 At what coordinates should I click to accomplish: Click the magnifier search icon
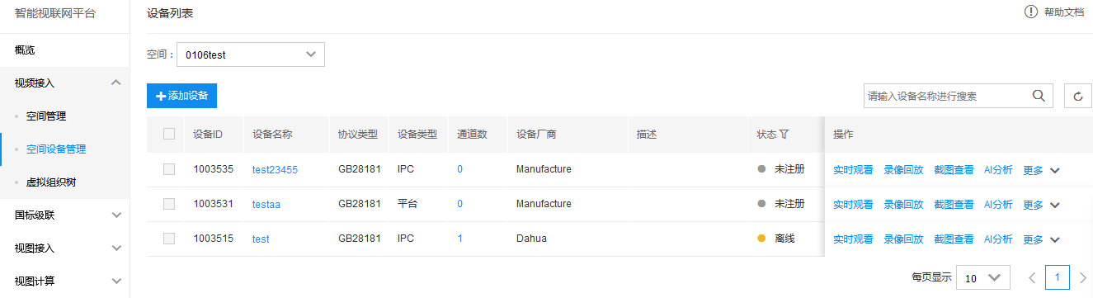click(x=1039, y=96)
